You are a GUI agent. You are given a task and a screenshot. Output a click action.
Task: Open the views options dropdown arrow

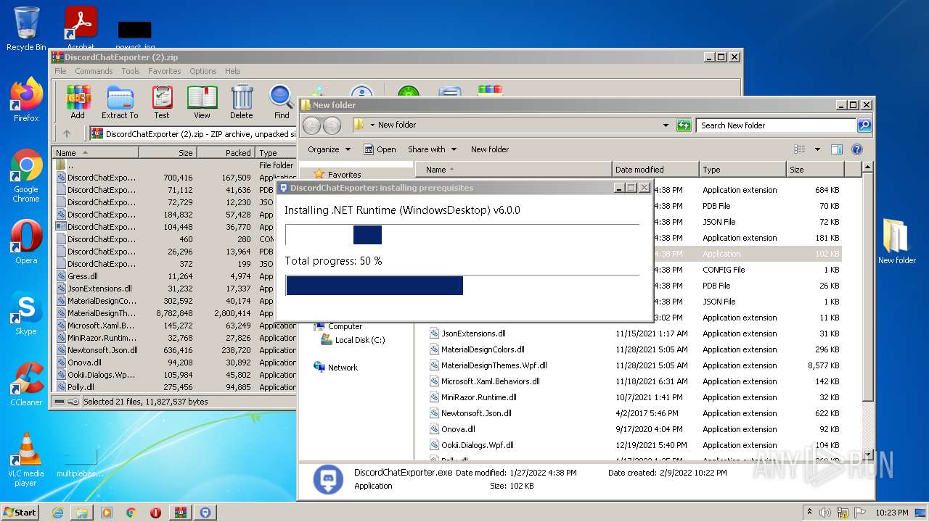[817, 149]
